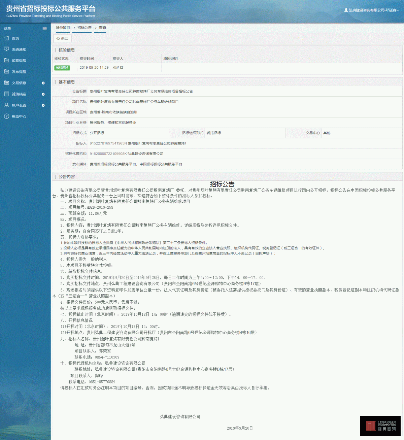Expand the 诚信档案 submenu arrow
The height and width of the screenshot is (440, 404).
pyautogui.click(x=43, y=94)
